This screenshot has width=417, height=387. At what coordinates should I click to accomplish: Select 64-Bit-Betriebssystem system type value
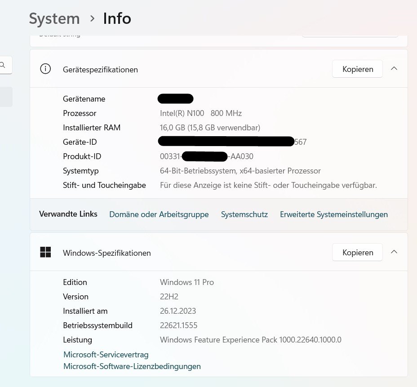[240, 171]
